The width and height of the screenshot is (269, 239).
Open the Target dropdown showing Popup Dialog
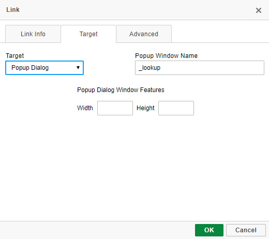coord(44,68)
